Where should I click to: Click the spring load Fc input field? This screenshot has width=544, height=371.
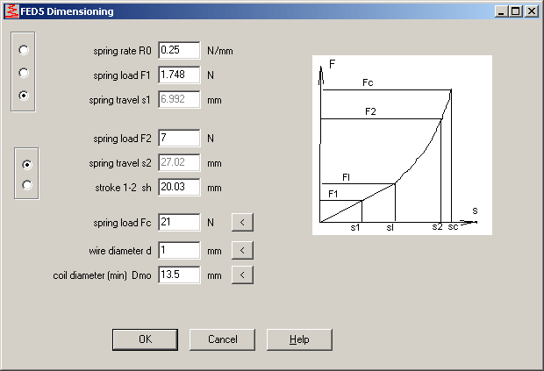pos(179,223)
